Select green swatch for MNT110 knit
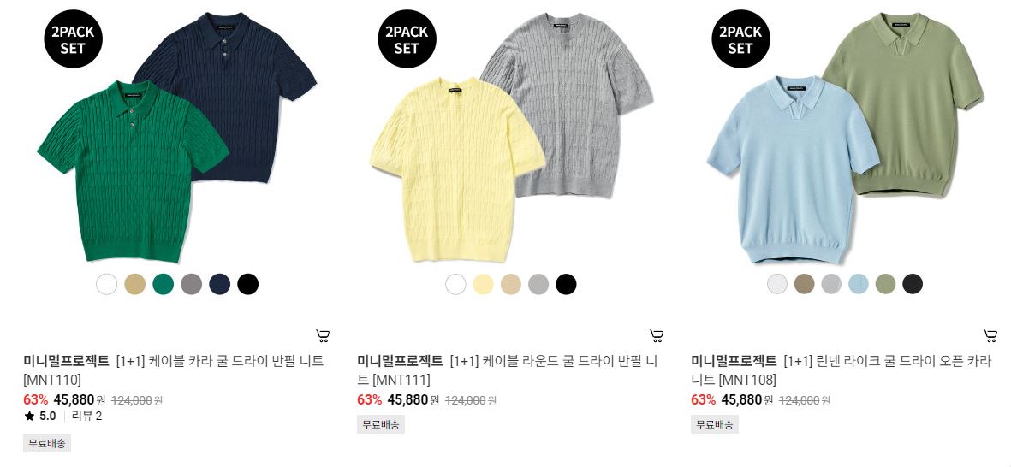 click(164, 284)
